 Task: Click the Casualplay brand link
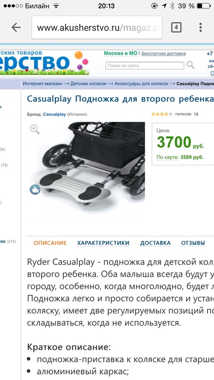pyautogui.click(x=54, y=114)
